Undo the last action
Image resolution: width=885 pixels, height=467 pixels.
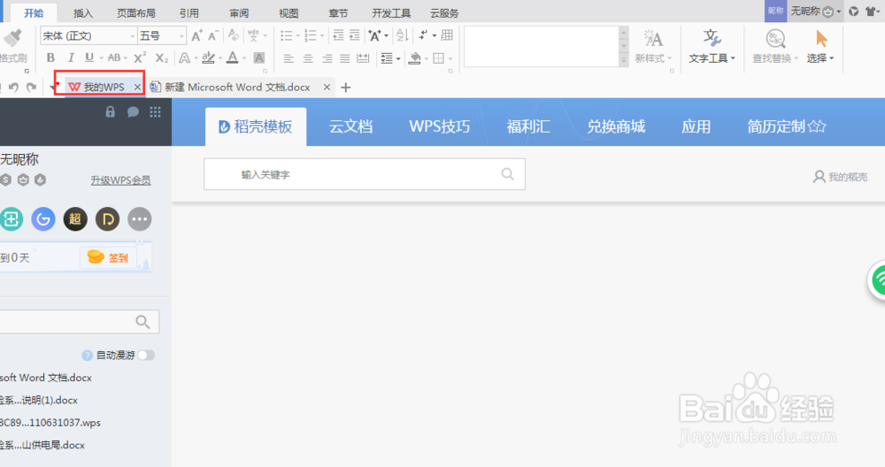tap(13, 87)
